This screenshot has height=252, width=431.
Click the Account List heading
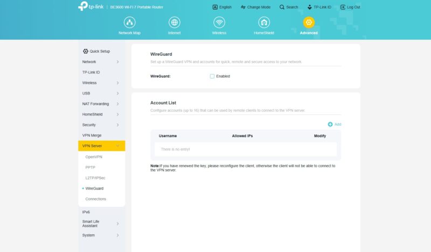coord(163,103)
